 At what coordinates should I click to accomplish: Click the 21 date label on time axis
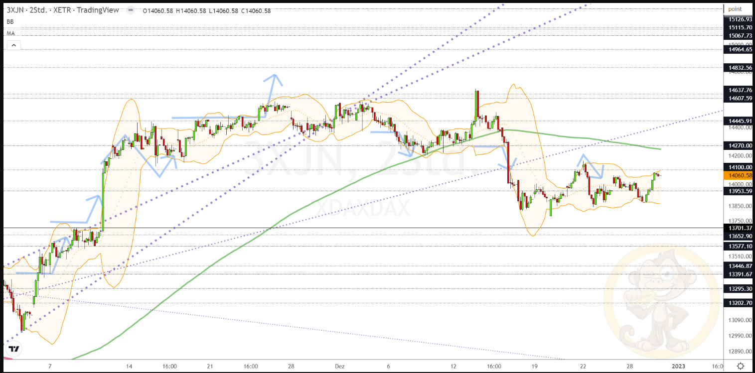click(x=210, y=366)
